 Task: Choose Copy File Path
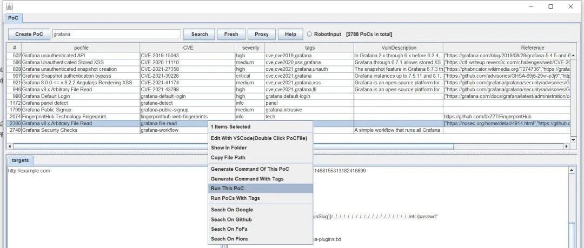pyautogui.click(x=260, y=158)
